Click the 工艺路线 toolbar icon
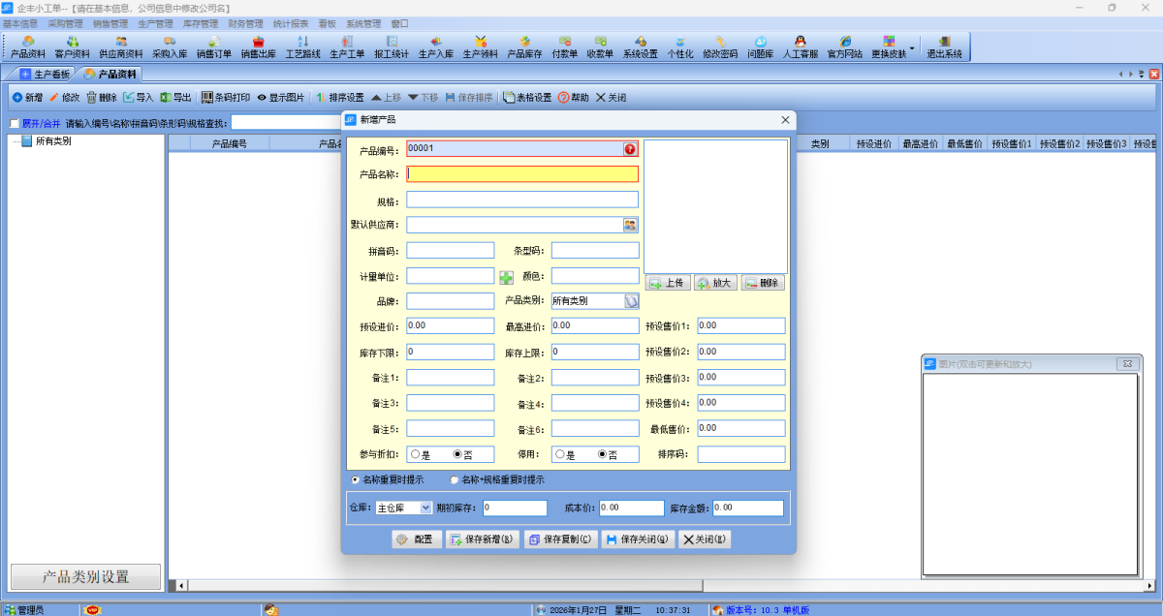 [302, 46]
